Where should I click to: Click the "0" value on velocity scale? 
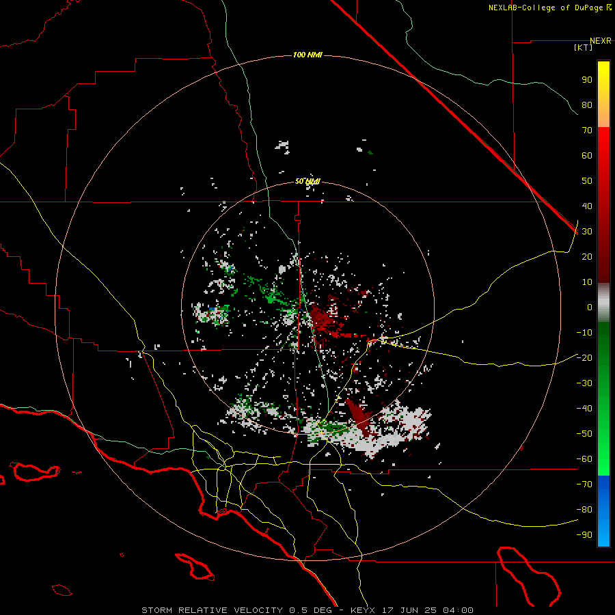click(590, 307)
